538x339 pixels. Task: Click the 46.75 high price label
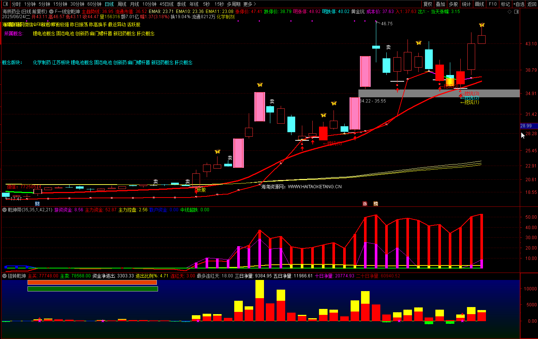point(387,24)
